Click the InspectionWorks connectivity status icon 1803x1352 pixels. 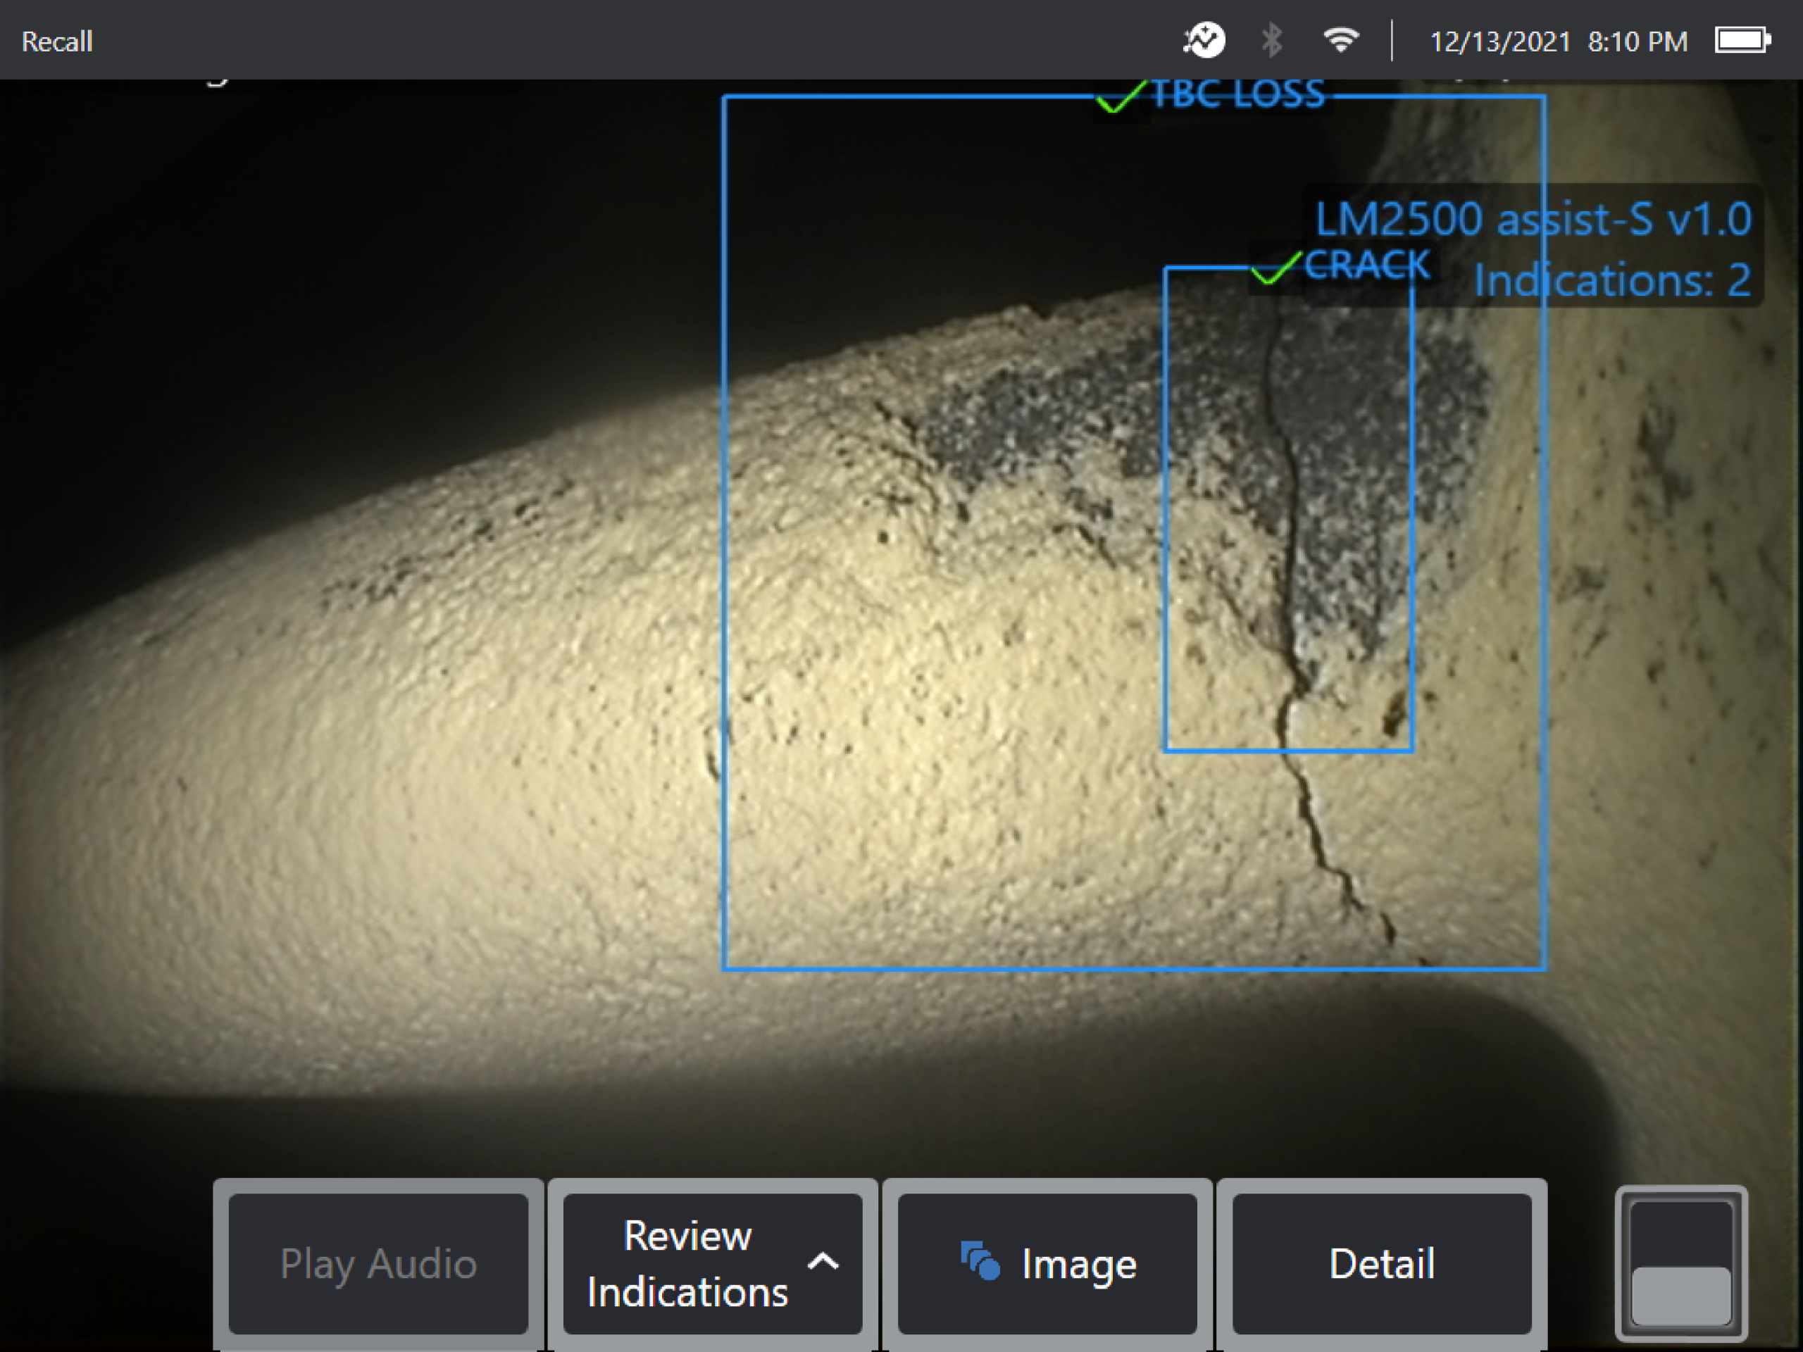[1205, 39]
